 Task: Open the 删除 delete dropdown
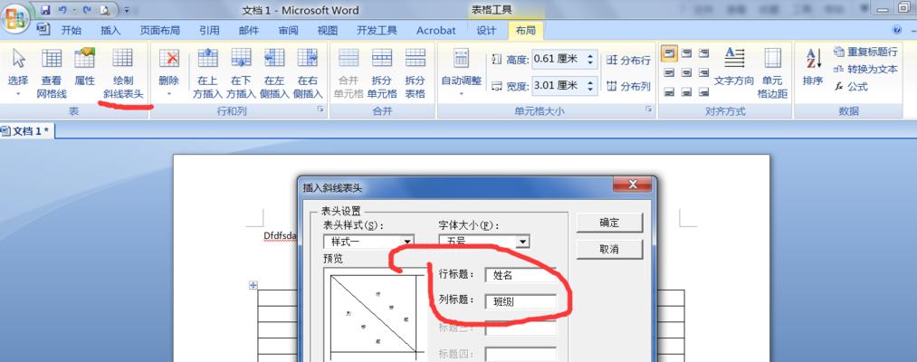coord(169,72)
